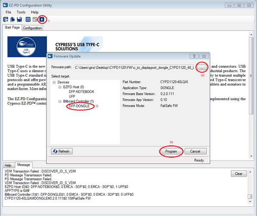Collapse the Devices tree node

[54, 82]
